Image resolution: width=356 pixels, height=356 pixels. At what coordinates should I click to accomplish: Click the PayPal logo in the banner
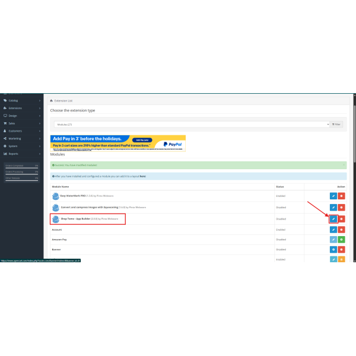[173, 144]
